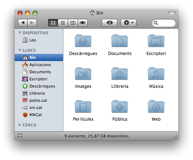Go back with the left arrow button

coord(23,23)
